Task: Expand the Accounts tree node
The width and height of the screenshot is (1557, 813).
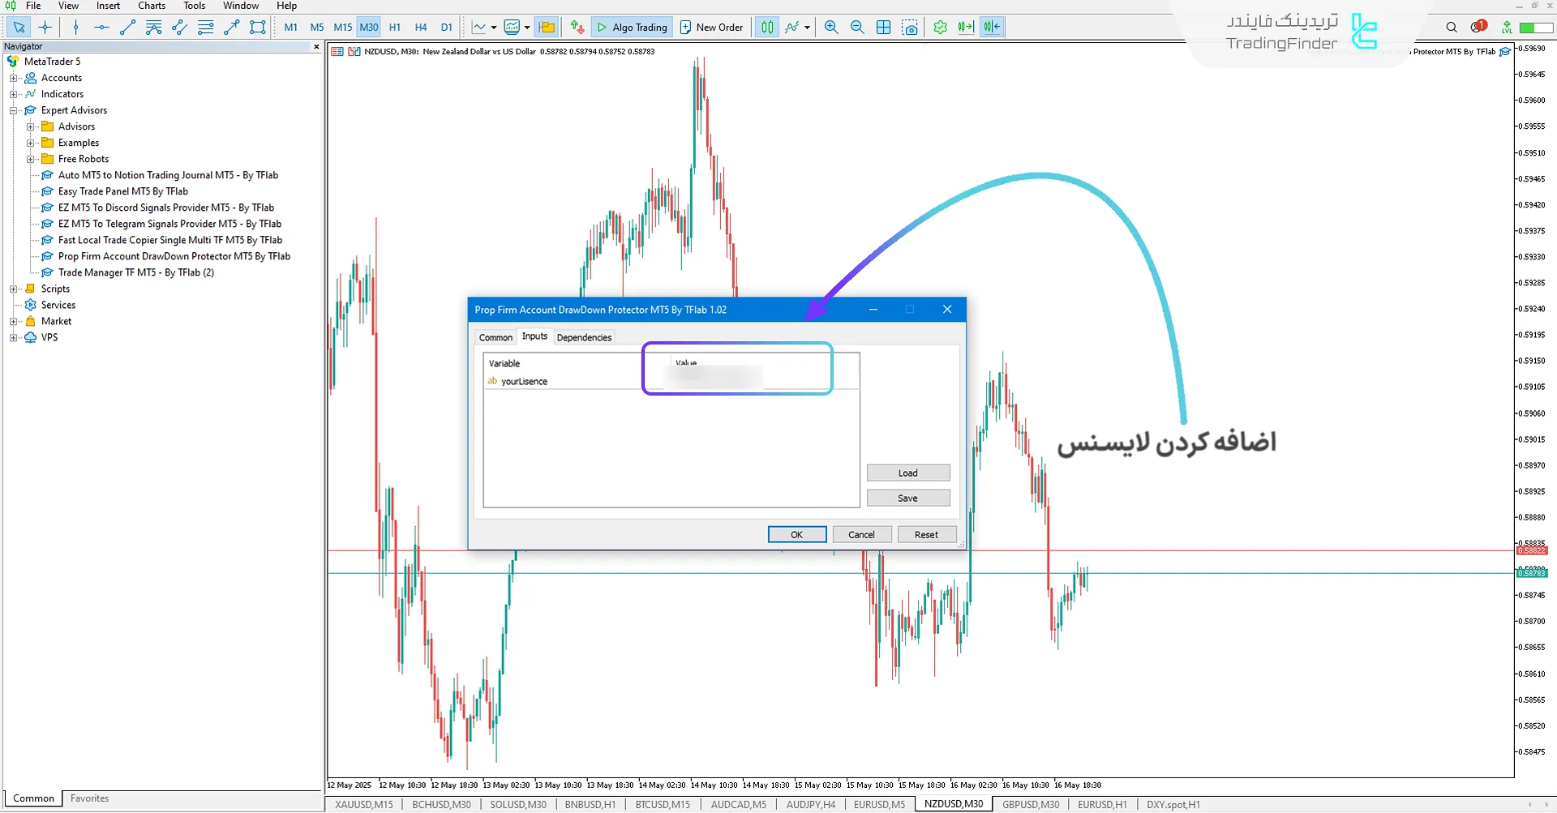Action: coord(13,78)
